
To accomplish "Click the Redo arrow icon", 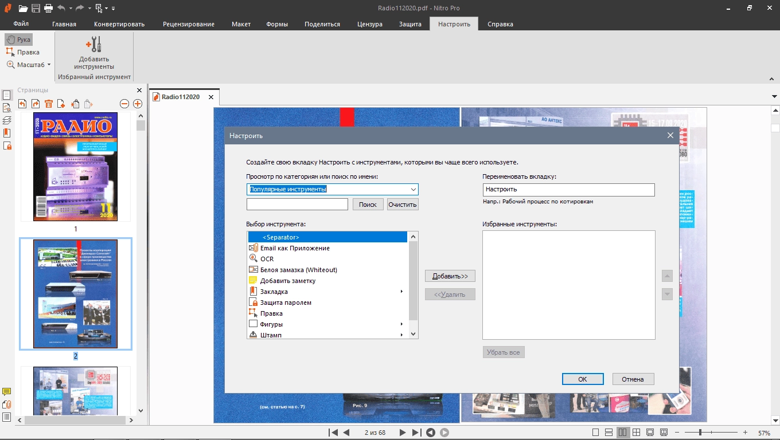I will coord(81,8).
